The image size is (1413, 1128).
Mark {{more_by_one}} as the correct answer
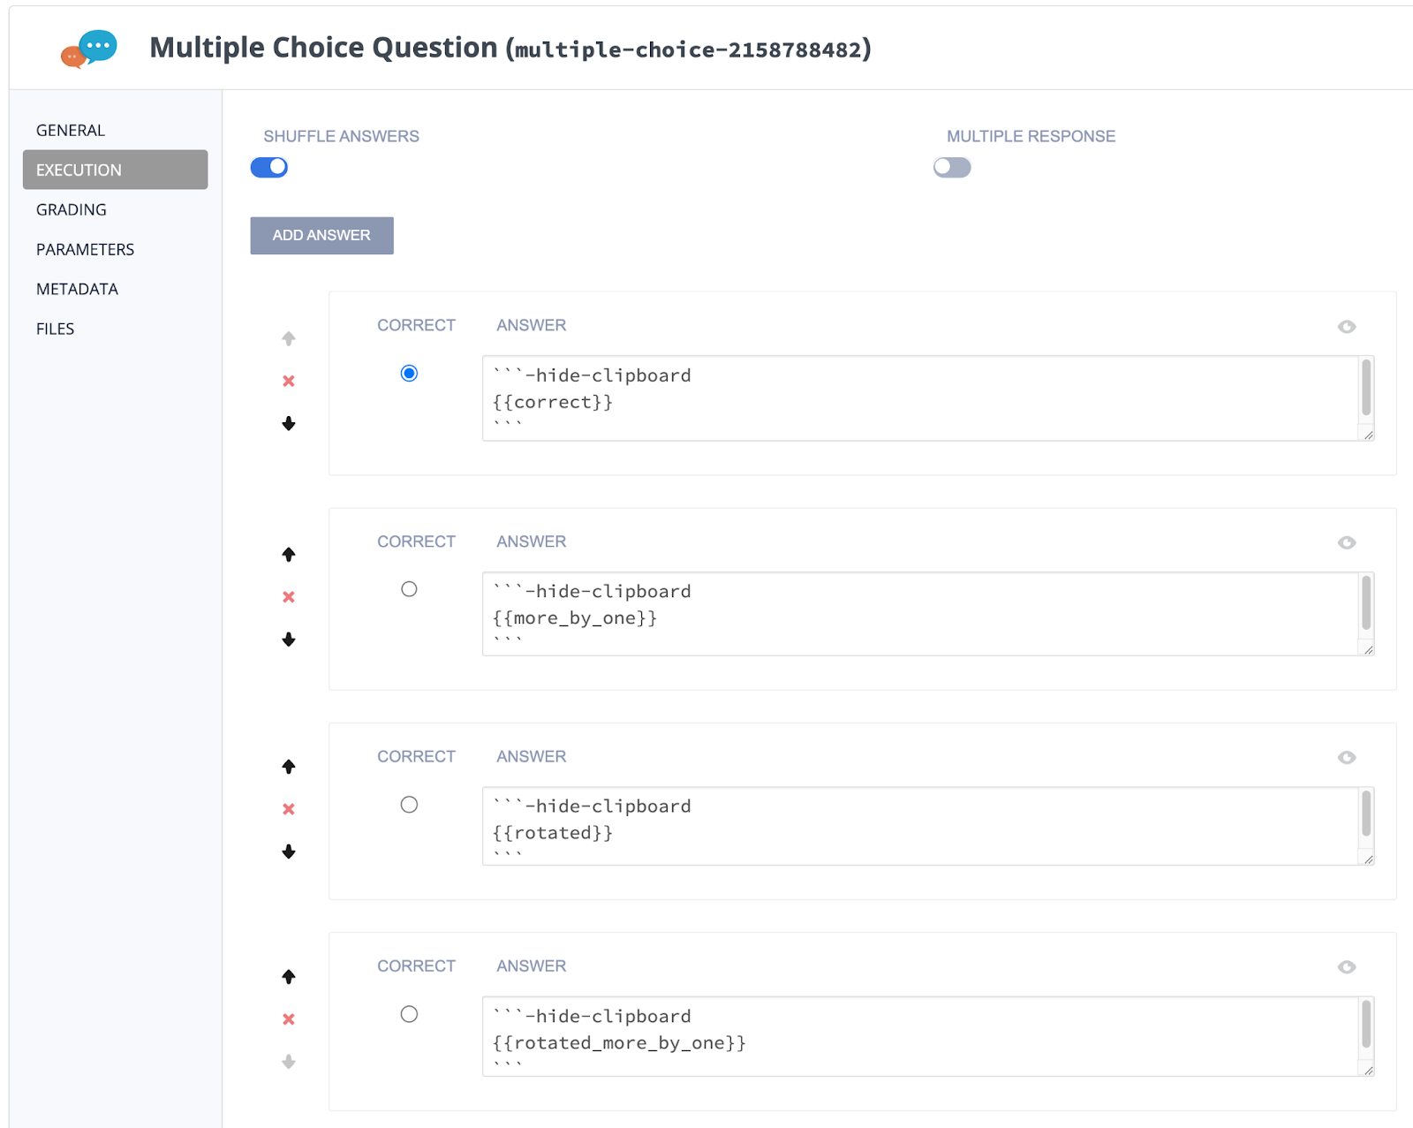[x=409, y=589]
